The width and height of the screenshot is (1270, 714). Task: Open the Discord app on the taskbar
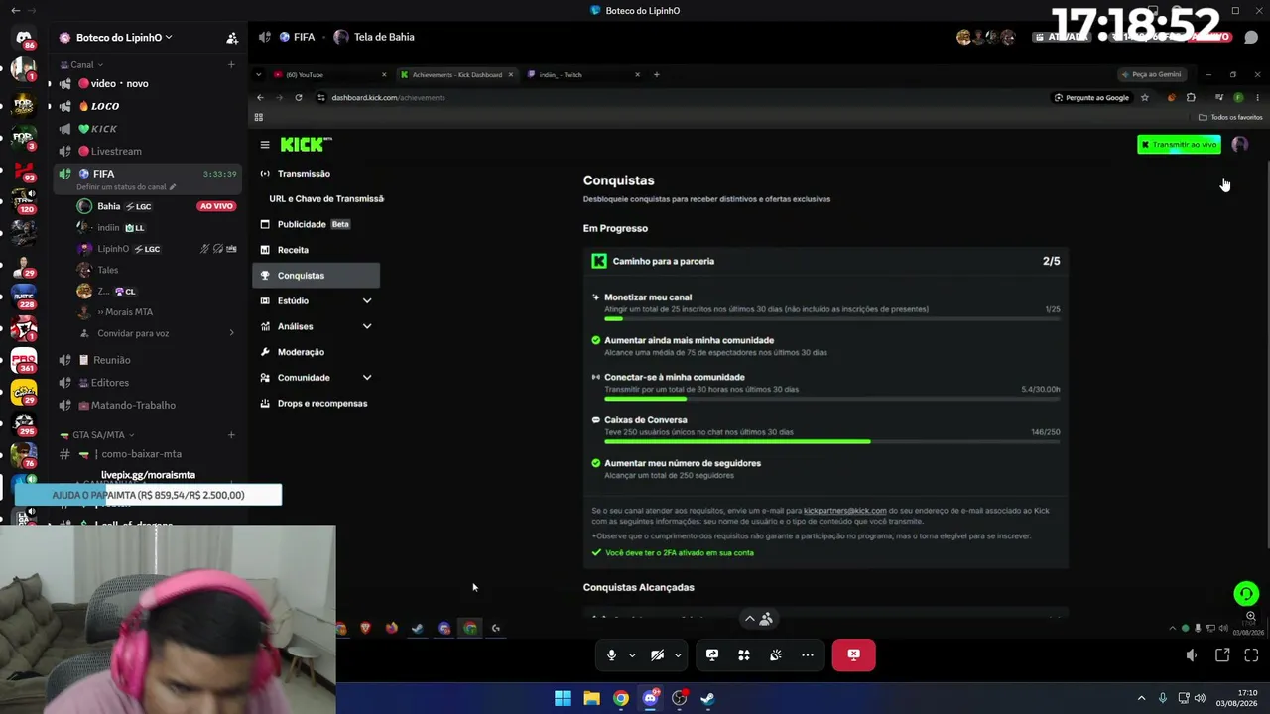point(650,698)
